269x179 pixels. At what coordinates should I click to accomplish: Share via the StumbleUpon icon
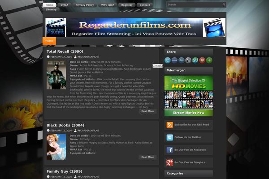tap(195, 60)
